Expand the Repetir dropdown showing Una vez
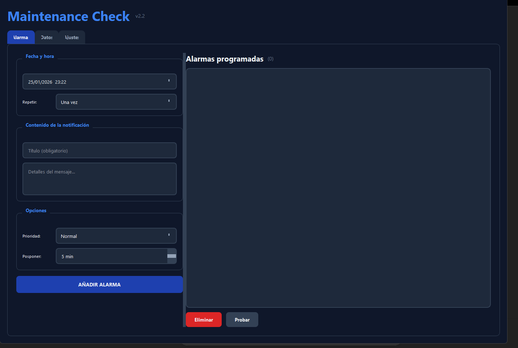 click(x=116, y=102)
